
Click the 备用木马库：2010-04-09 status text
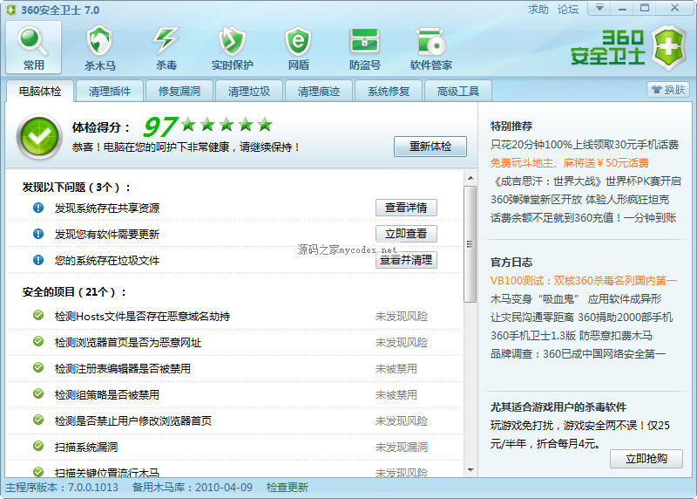[193, 488]
